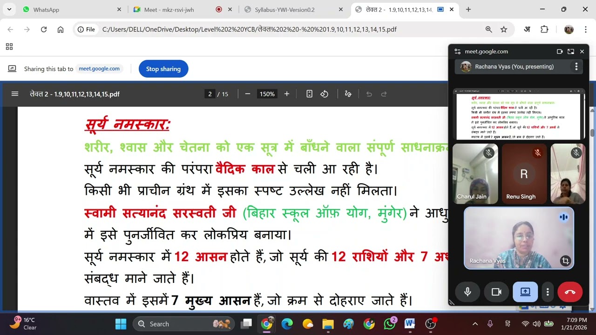Open Chrome extensions puzzle icon
This screenshot has height=335, width=596.
pyautogui.click(x=544, y=29)
